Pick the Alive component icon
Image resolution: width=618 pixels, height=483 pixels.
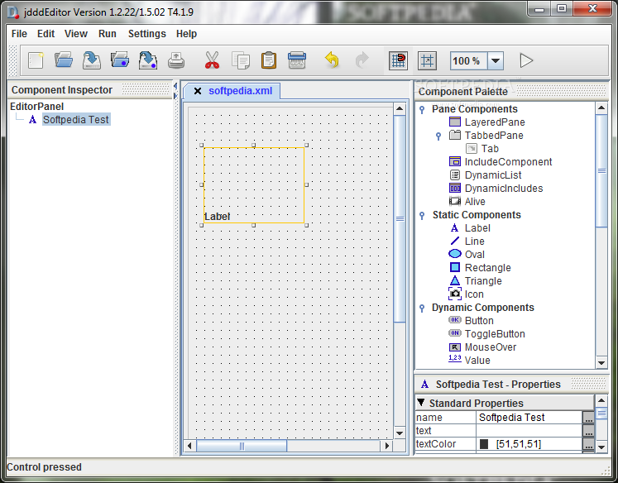(455, 201)
